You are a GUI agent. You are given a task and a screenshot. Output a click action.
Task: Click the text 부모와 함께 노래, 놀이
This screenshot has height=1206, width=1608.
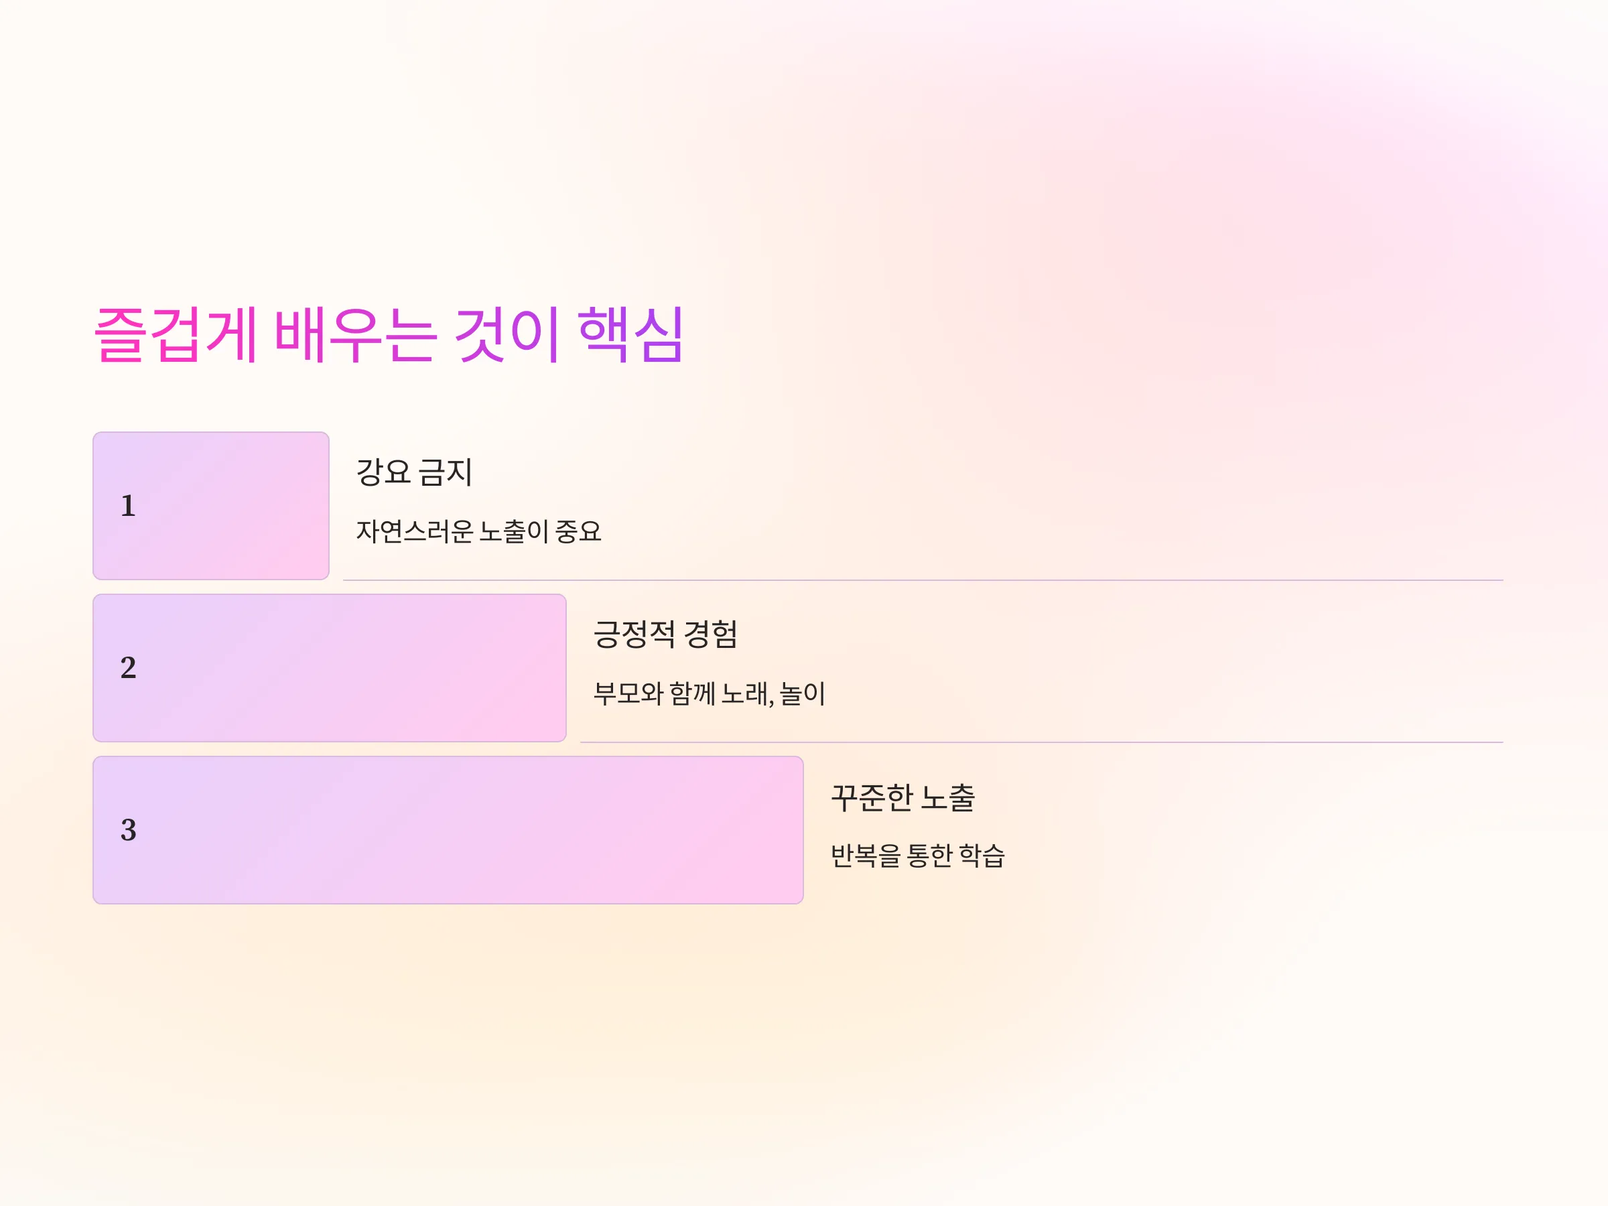tap(710, 693)
